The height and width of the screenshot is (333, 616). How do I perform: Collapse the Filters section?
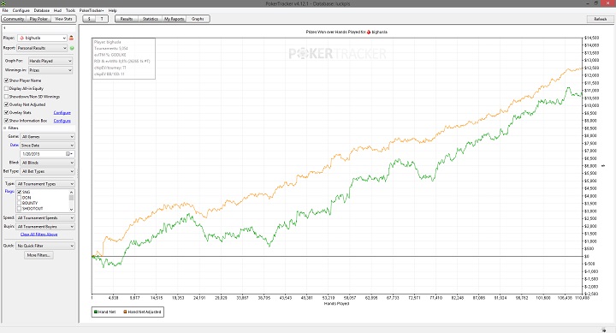click(x=5, y=128)
